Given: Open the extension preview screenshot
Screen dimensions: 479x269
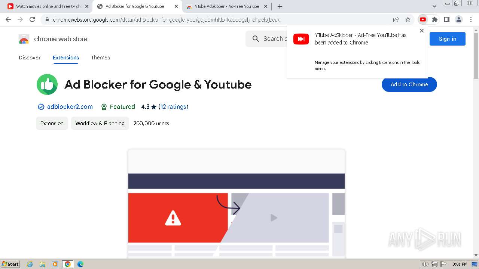Looking at the screenshot, I should 237,204.
